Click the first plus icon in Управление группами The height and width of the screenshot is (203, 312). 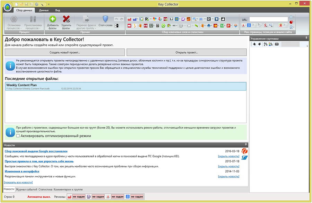(x=254, y=44)
